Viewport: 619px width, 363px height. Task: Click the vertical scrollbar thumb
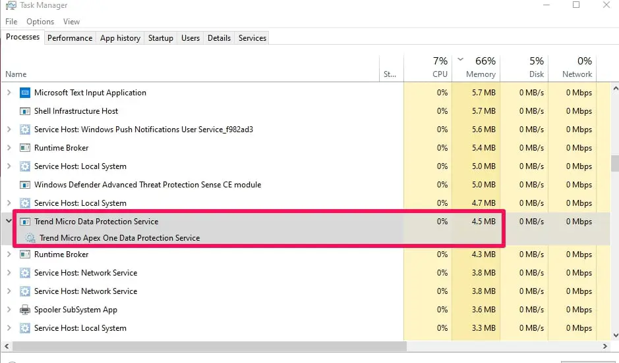pos(614,163)
